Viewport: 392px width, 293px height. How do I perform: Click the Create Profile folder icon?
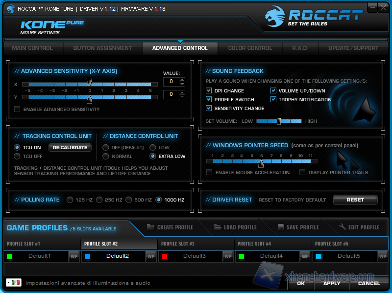click(x=150, y=227)
